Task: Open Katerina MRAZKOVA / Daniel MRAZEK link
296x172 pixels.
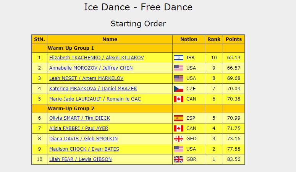Action: (93, 89)
